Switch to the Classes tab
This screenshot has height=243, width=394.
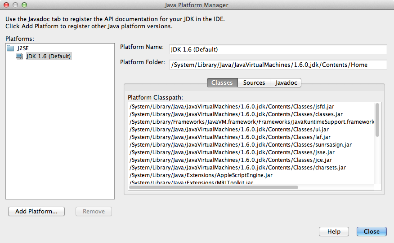pos(222,82)
